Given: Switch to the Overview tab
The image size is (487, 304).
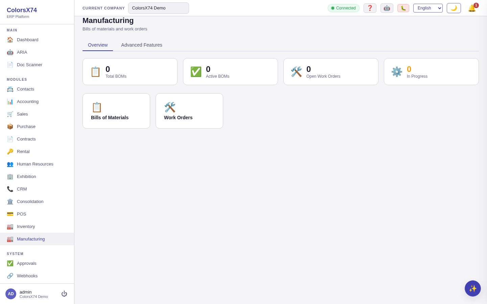Looking at the screenshot, I should point(98,45).
